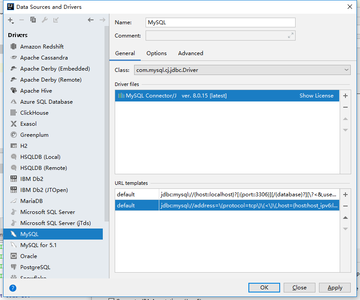Viewport: 360px width, 300px height.
Task: Click the drivers list vertical scrollbar
Action: (x=106, y=124)
